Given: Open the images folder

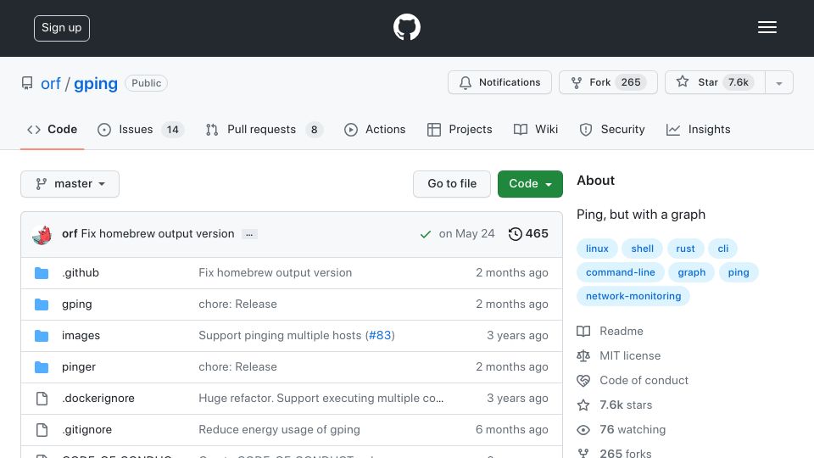Looking at the screenshot, I should point(81,336).
